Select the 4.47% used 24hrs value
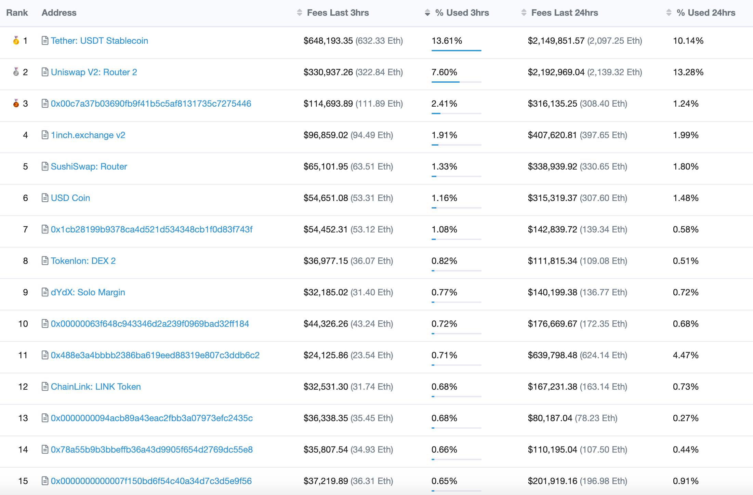 tap(686, 355)
